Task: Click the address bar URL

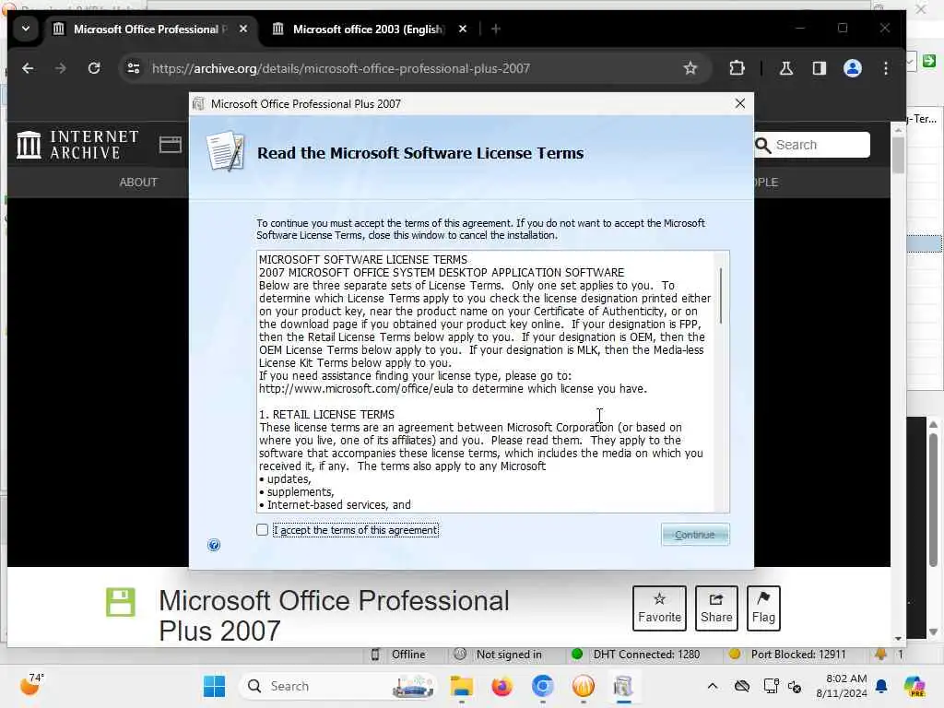Action: click(x=341, y=68)
